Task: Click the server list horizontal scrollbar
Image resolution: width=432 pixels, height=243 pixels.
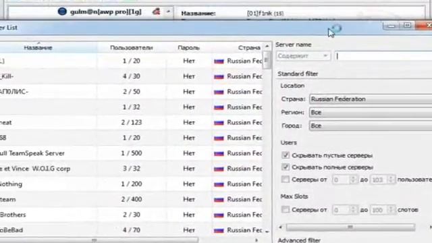Action: 99,240
